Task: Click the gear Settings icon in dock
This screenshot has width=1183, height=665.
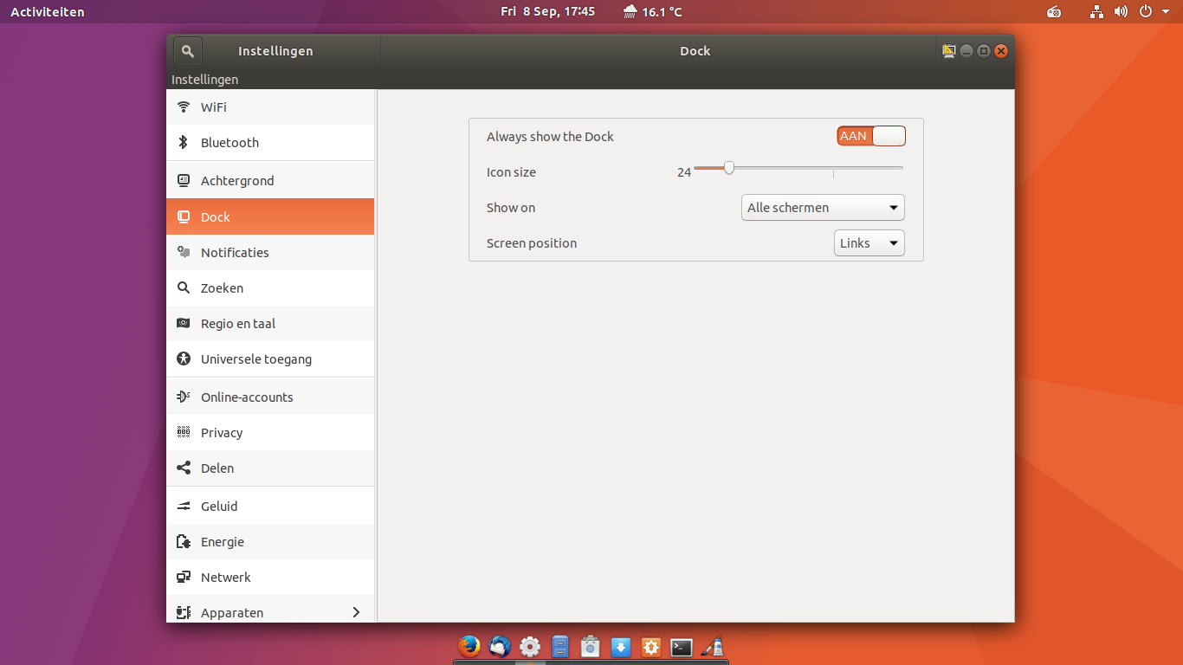Action: (530, 647)
